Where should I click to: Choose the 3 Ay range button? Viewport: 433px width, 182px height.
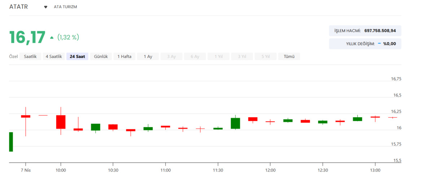point(171,56)
